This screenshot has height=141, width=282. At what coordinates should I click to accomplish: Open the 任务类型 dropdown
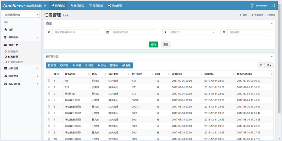[x=251, y=32]
